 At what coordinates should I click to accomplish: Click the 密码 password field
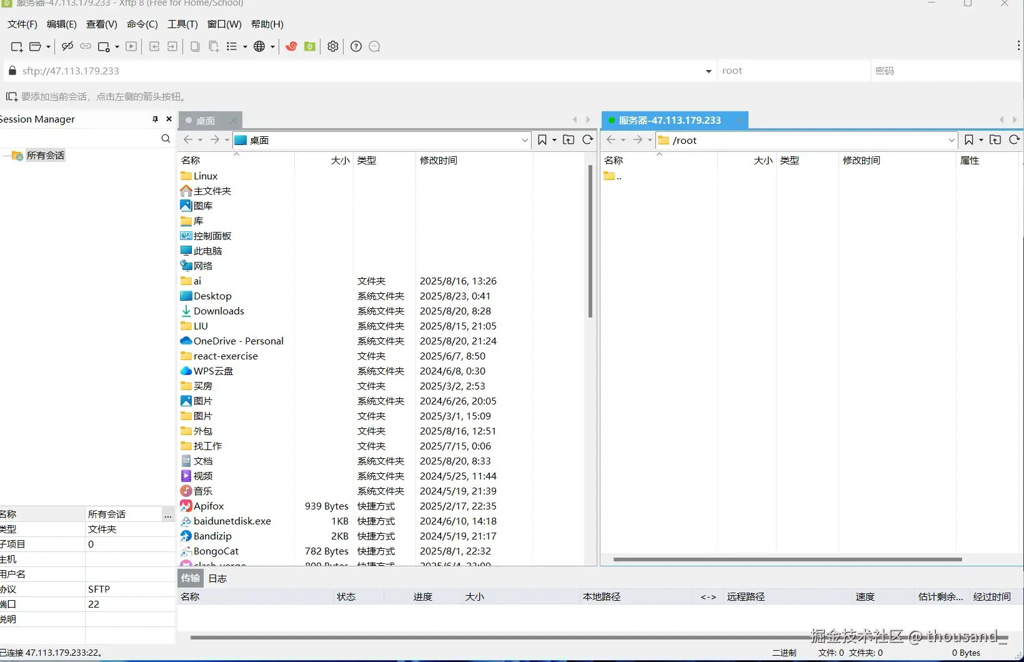point(946,71)
